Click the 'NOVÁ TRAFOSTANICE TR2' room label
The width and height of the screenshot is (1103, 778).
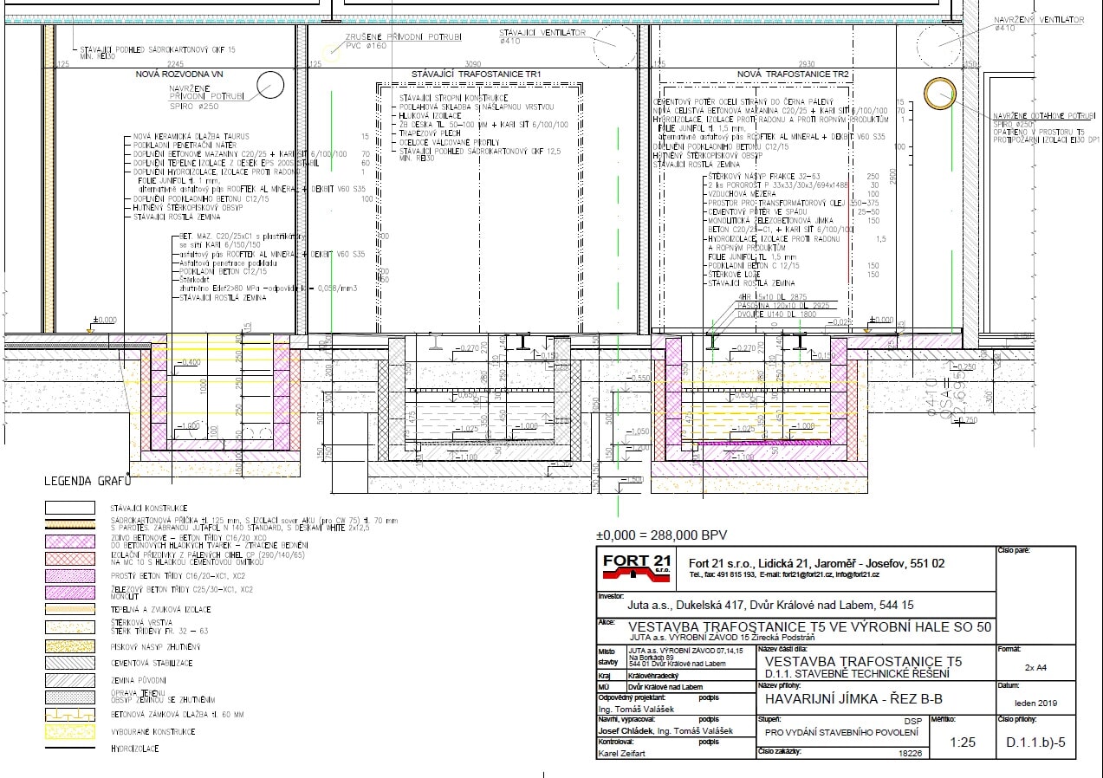pos(793,75)
